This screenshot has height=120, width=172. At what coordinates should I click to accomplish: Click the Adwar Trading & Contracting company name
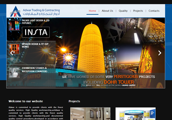click(x=41, y=10)
